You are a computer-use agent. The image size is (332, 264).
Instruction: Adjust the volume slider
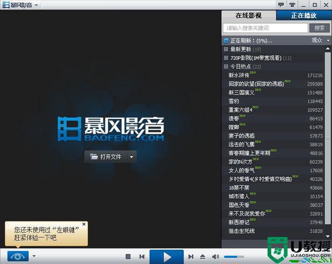pyautogui.click(x=234, y=257)
